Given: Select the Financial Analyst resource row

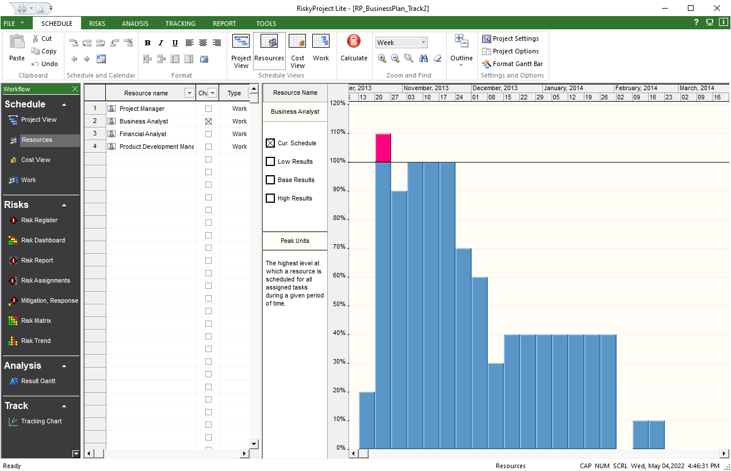Looking at the screenshot, I should tap(143, 134).
